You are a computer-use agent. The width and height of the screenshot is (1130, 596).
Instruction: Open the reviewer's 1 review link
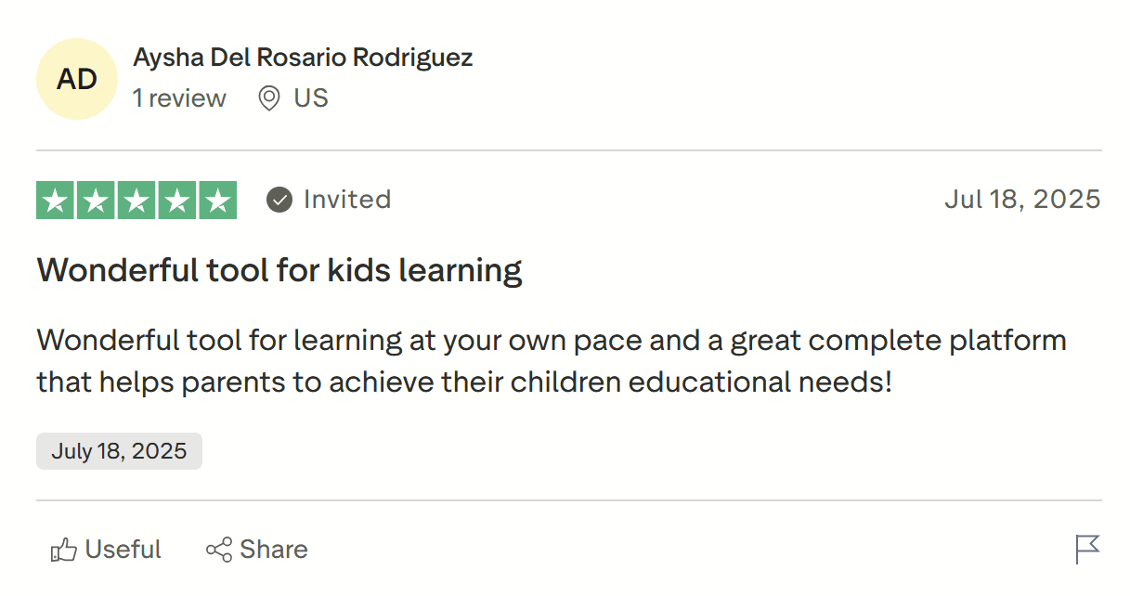pos(180,97)
